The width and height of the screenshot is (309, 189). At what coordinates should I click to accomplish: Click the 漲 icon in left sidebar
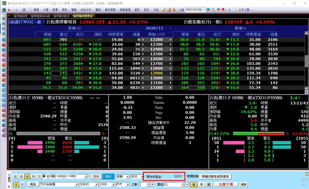[4, 65]
